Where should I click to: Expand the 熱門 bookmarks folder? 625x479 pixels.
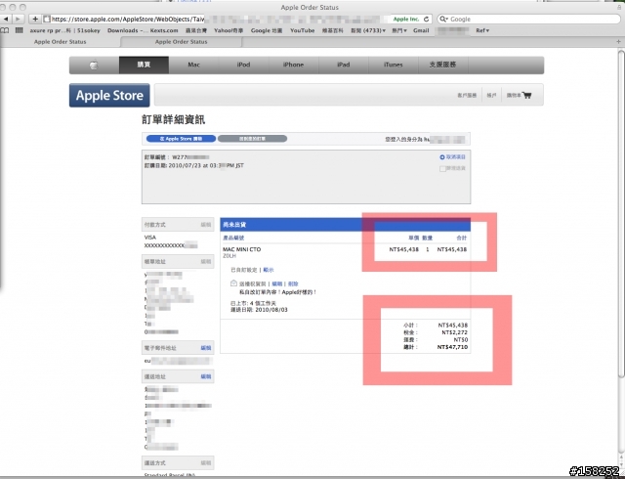coord(399,30)
